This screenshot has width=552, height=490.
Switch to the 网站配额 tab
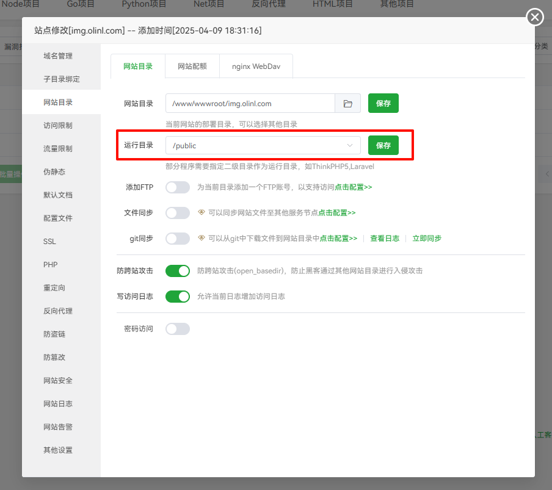tap(192, 66)
